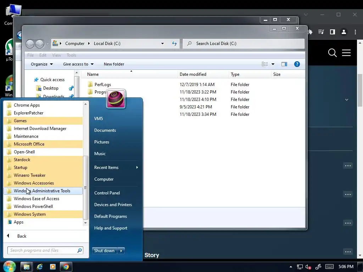Open the Give access to dropdown

78,64
